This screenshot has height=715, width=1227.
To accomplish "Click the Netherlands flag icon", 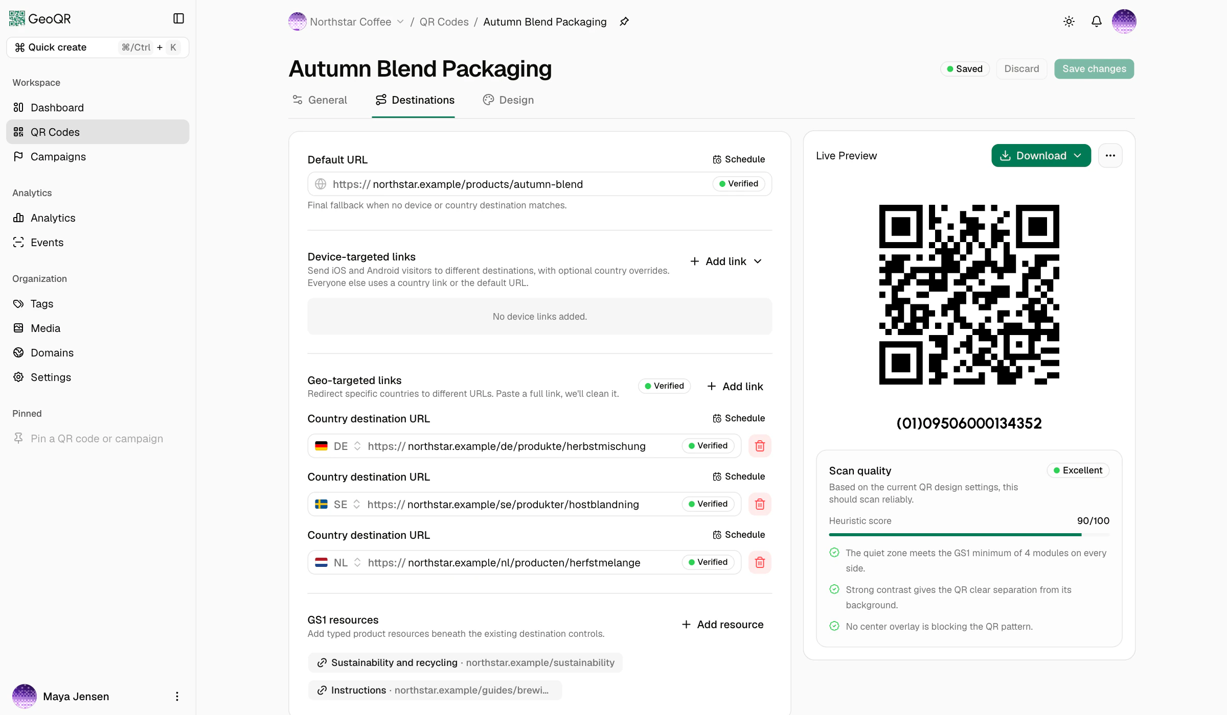I will pos(321,562).
